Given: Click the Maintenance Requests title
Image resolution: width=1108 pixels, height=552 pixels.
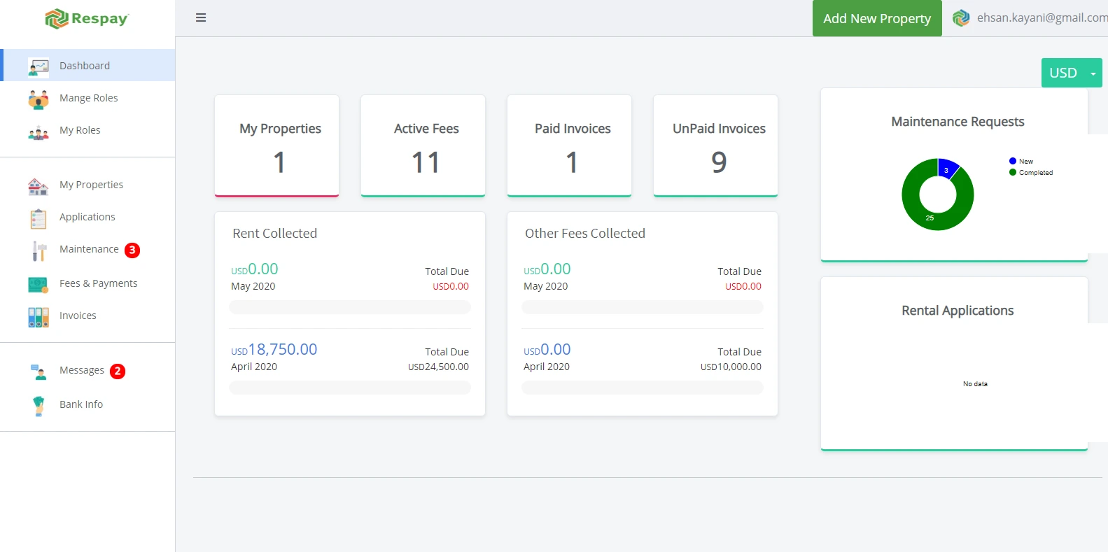Looking at the screenshot, I should pyautogui.click(x=958, y=122).
